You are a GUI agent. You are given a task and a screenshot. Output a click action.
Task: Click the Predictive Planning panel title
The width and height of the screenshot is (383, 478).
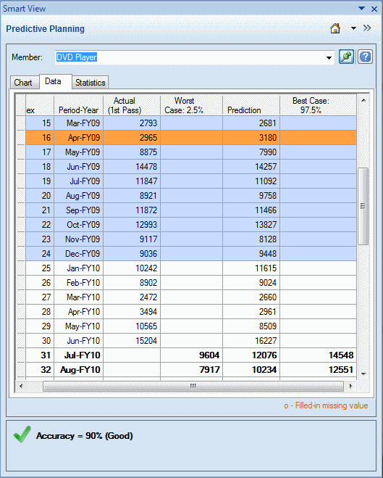point(45,29)
